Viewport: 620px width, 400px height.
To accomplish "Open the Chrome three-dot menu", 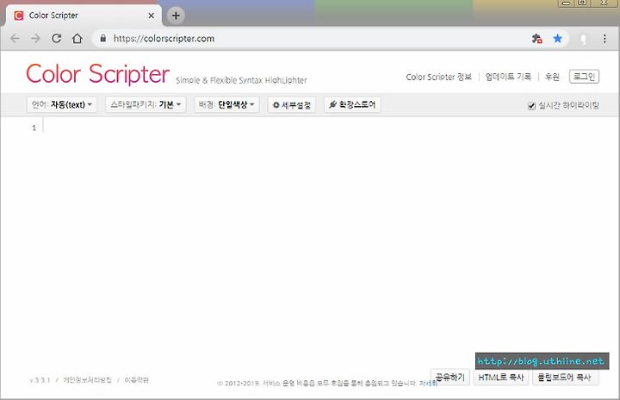I will point(604,39).
